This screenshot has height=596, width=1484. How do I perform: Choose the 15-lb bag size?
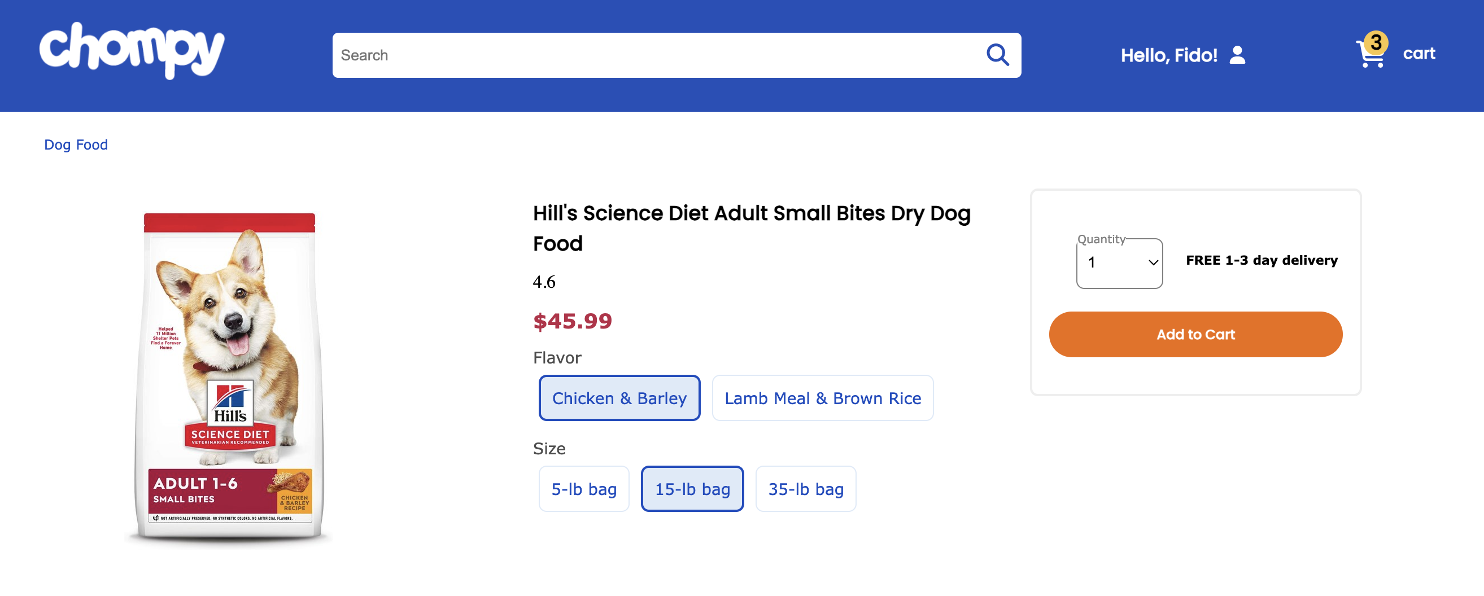(x=692, y=489)
